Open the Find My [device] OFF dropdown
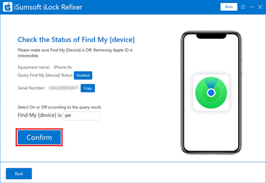This screenshot has height=183, width=266. (81, 116)
